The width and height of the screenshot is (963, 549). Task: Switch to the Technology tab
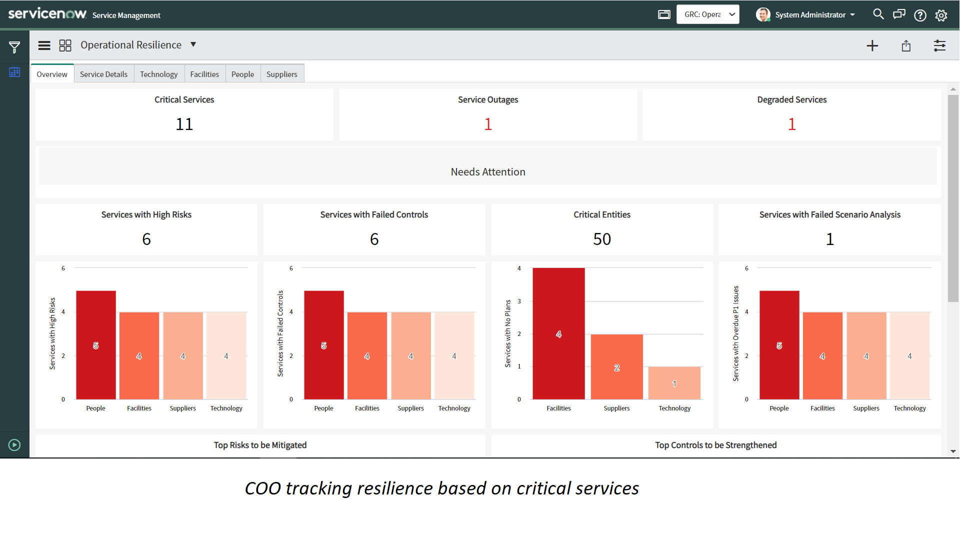tap(158, 73)
